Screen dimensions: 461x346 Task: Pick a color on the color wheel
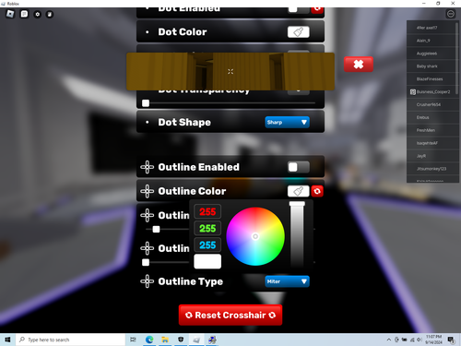pos(255,236)
